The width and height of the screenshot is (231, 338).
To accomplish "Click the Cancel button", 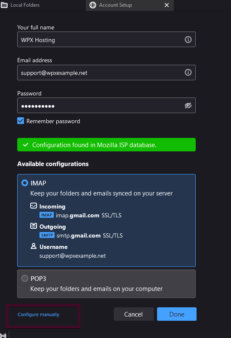I will coord(134,314).
